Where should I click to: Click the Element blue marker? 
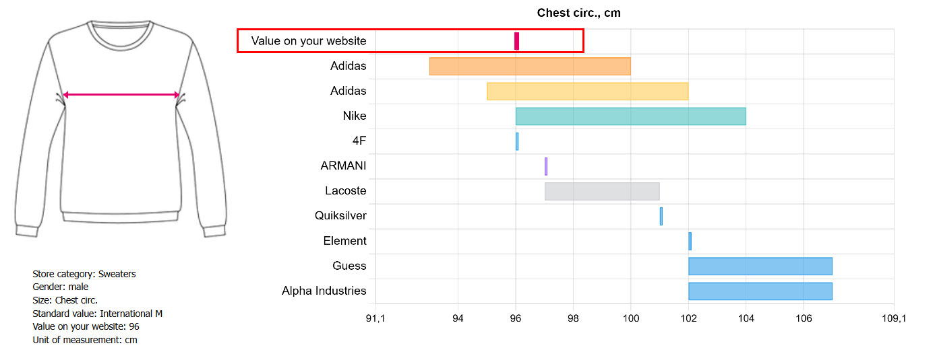click(690, 241)
